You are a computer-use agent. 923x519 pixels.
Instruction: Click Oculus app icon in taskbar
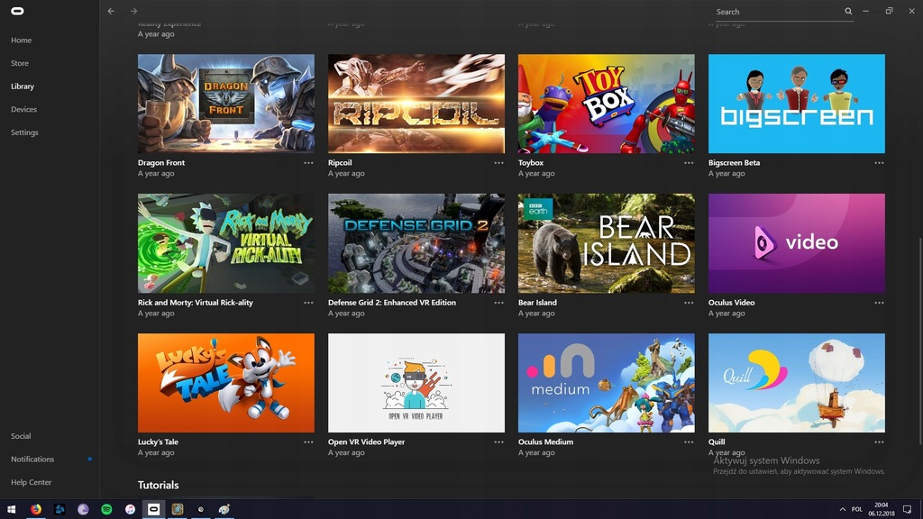(x=153, y=510)
